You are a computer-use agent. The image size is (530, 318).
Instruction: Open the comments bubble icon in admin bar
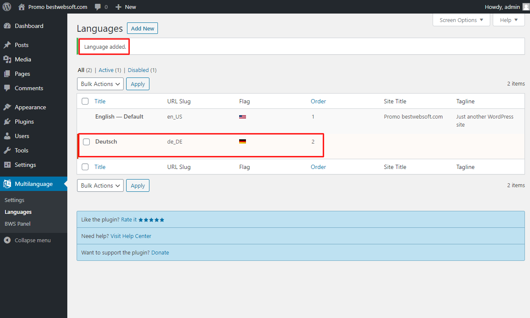point(98,7)
